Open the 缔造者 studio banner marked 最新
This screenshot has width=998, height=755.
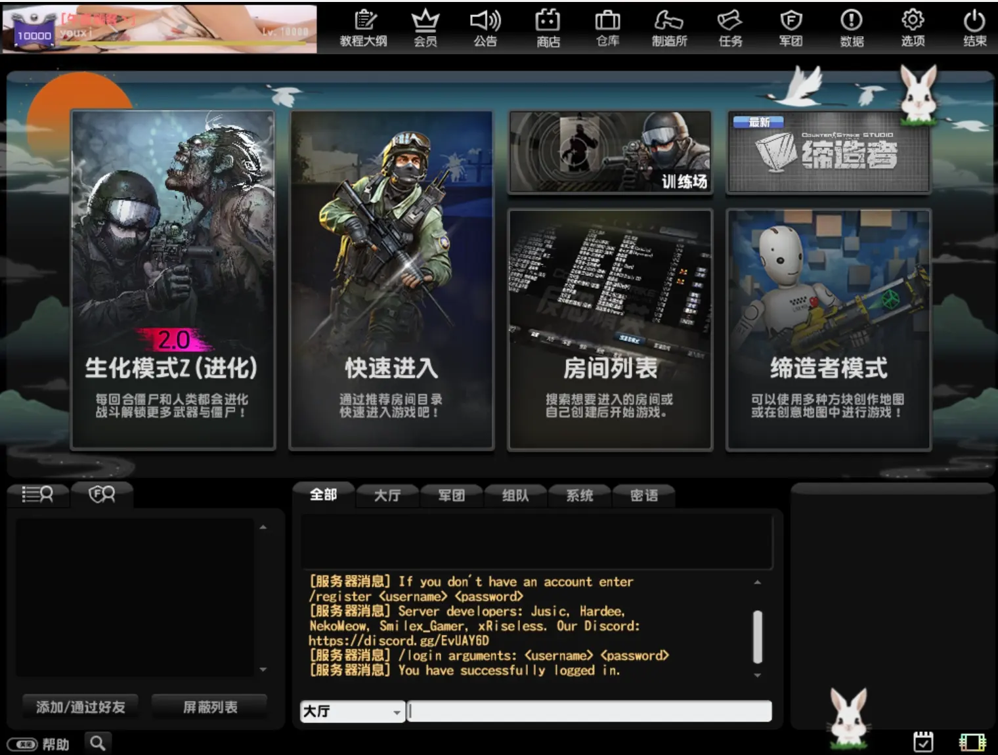pyautogui.click(x=829, y=152)
